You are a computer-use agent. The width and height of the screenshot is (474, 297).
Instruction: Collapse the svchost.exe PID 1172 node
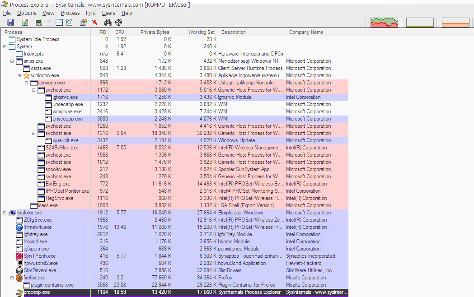[x=34, y=90]
